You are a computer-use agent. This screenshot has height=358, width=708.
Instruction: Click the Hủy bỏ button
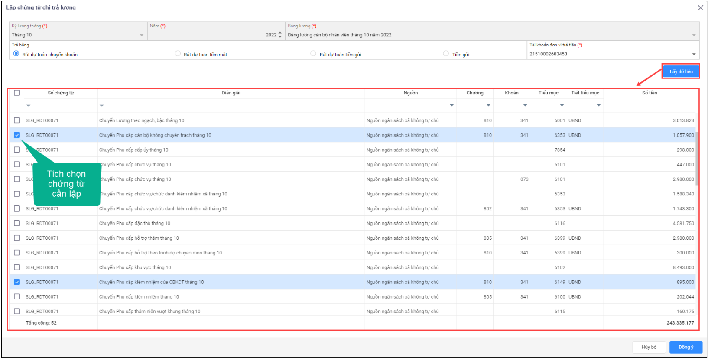point(649,347)
